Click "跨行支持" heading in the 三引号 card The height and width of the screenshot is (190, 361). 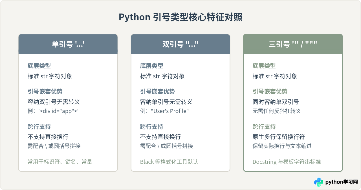(264, 127)
